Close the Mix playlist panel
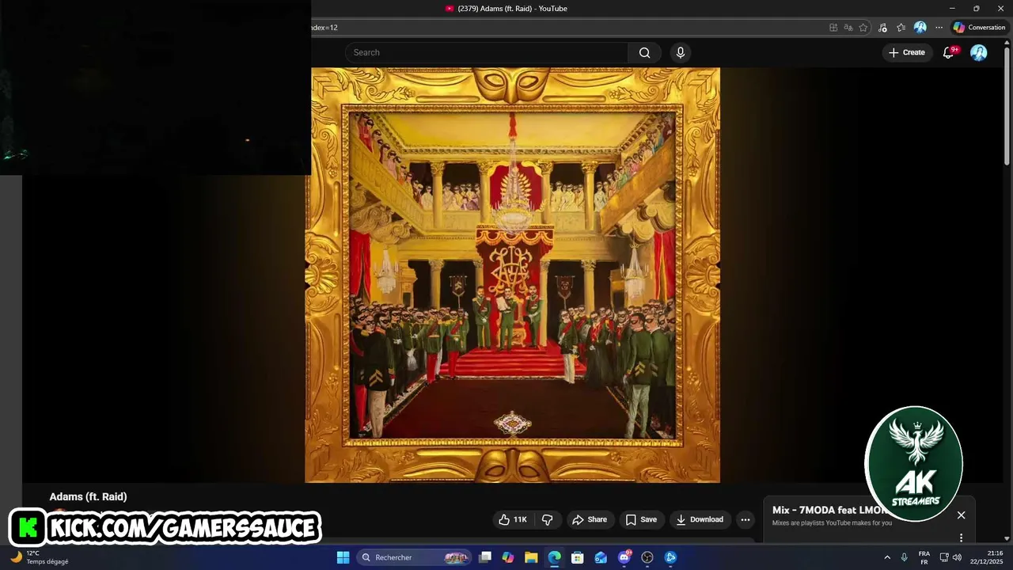Image resolution: width=1013 pixels, height=570 pixels. coord(961,515)
